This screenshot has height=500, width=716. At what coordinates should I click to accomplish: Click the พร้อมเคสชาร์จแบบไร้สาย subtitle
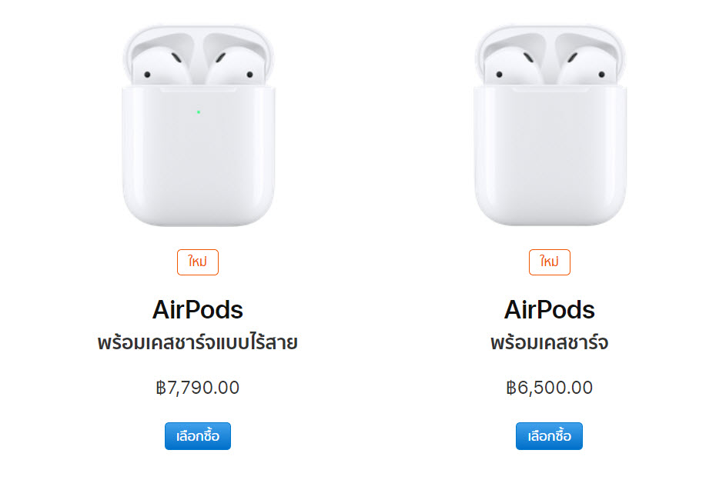[x=198, y=341]
